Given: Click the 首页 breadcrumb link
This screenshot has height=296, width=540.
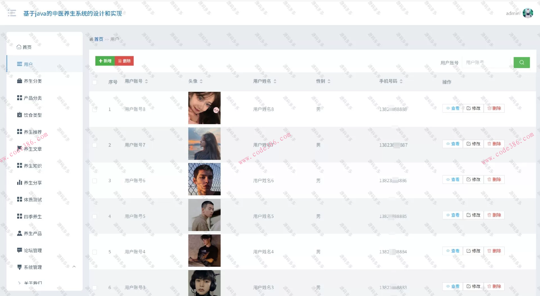Looking at the screenshot, I should (98, 39).
